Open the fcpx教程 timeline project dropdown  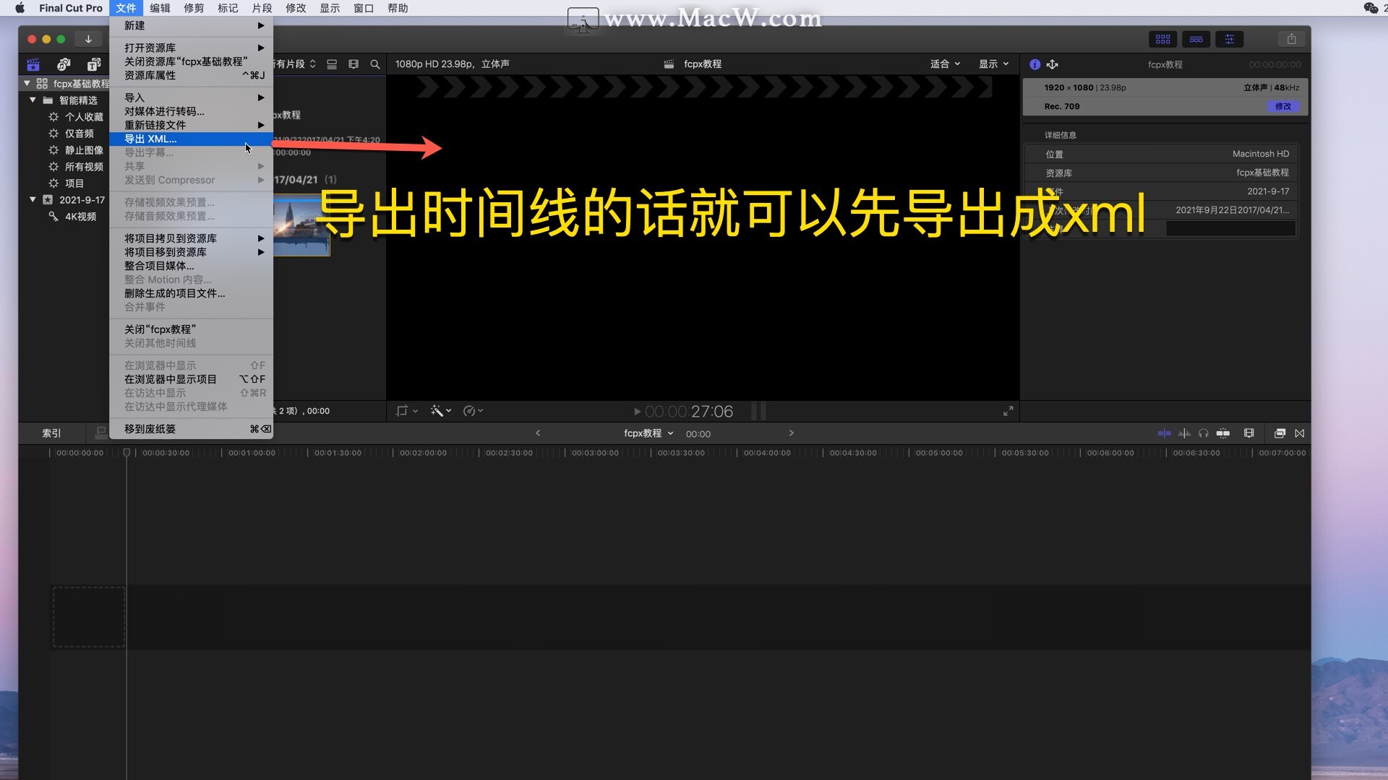tap(648, 433)
